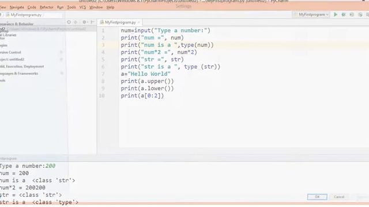
Task: Click gutter line number 10
Action: click(101, 96)
